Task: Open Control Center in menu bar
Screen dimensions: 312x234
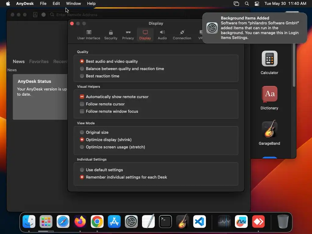Action: (257, 4)
